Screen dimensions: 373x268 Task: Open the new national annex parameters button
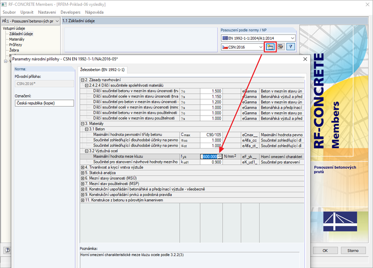(x=270, y=47)
